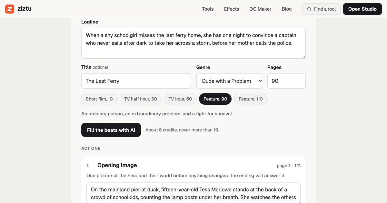Select the TV half hour, 30 preset
The width and height of the screenshot is (387, 203).
point(141,99)
